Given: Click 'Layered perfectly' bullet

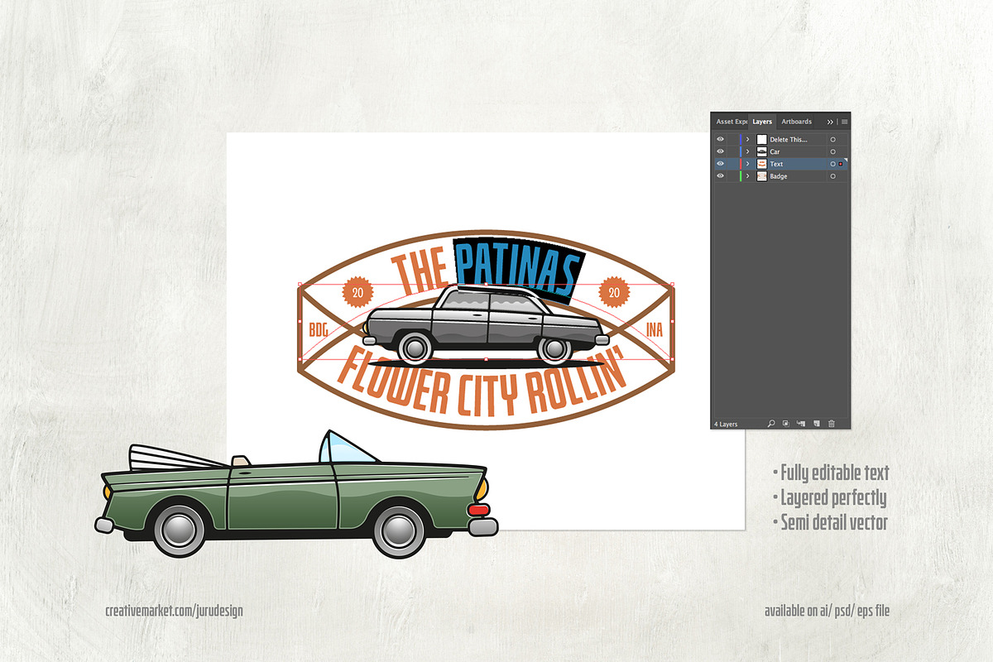Looking at the screenshot, I should (x=829, y=498).
